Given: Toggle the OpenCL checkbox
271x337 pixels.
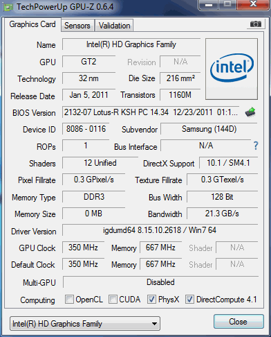Looking at the screenshot, I should (69, 300).
